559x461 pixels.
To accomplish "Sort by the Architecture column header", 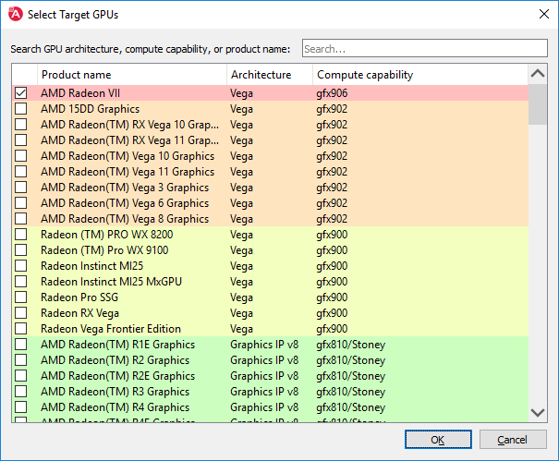I will pos(268,75).
